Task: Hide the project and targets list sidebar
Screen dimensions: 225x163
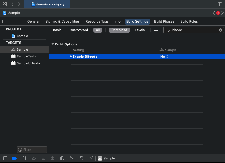Action: [4, 21]
